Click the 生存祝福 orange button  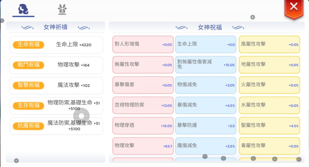coord(28,105)
